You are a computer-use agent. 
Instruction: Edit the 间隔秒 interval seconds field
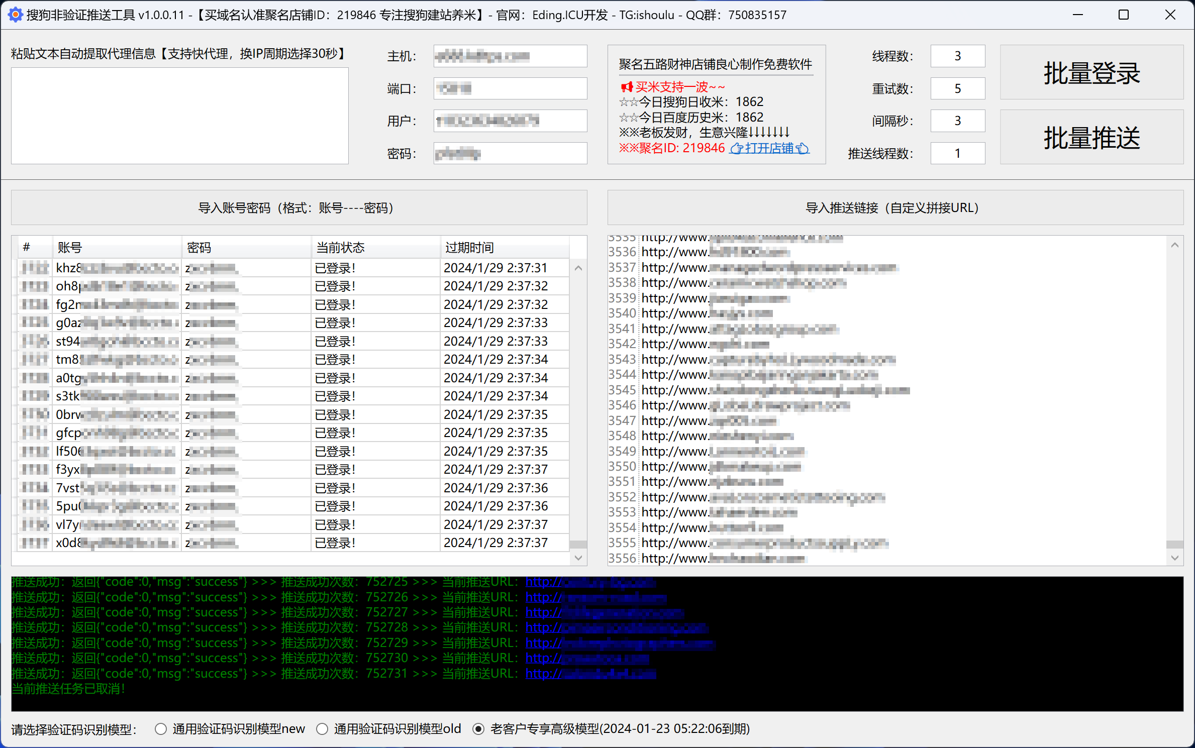pos(958,121)
